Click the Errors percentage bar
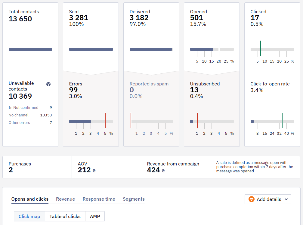The image size is (303, 225). click(x=91, y=122)
